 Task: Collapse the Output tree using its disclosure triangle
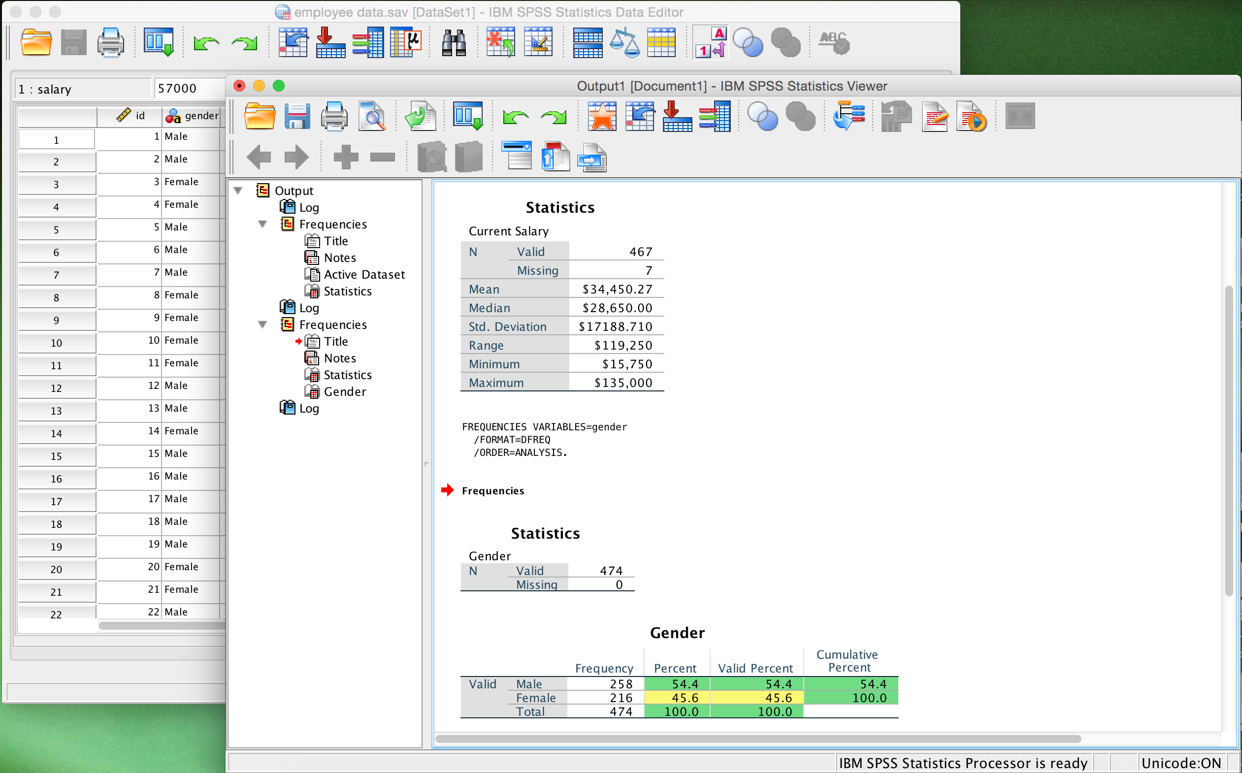click(x=238, y=190)
